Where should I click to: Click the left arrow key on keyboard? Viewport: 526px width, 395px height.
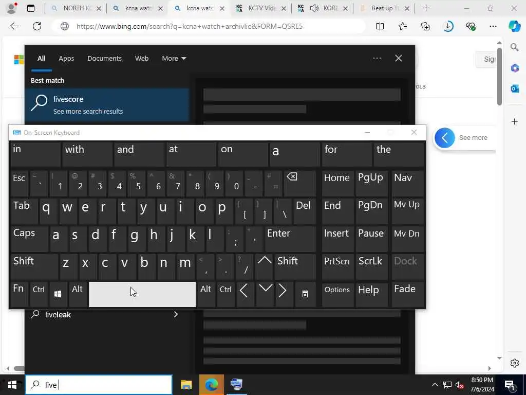pos(245,294)
